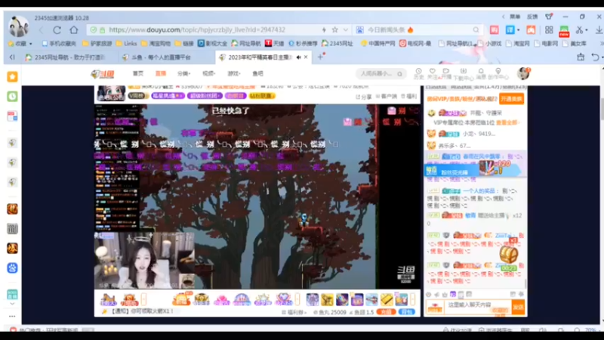Viewport: 604px width, 340px height.
Task: Click the treasure chest icon in chat
Action: click(508, 255)
